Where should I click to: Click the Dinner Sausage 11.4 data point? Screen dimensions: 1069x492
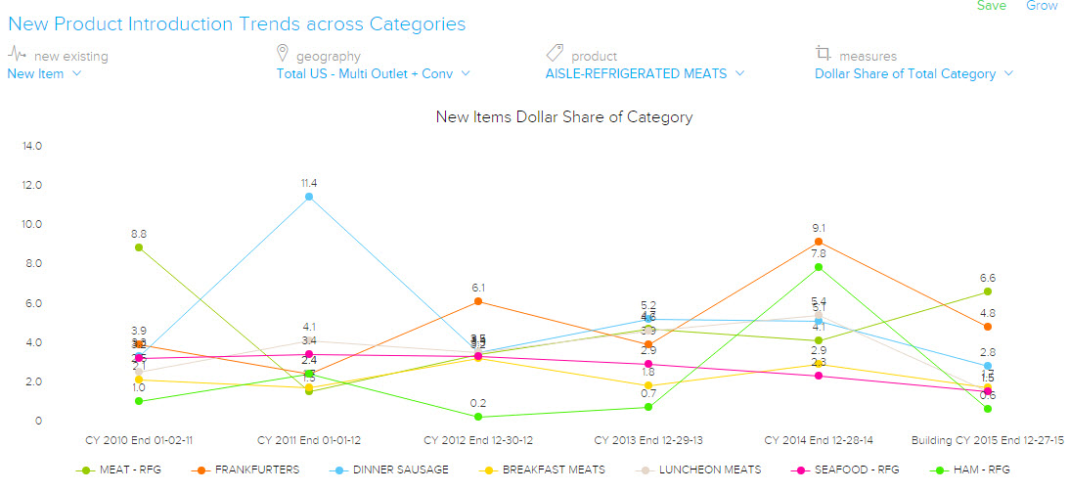pos(309,197)
